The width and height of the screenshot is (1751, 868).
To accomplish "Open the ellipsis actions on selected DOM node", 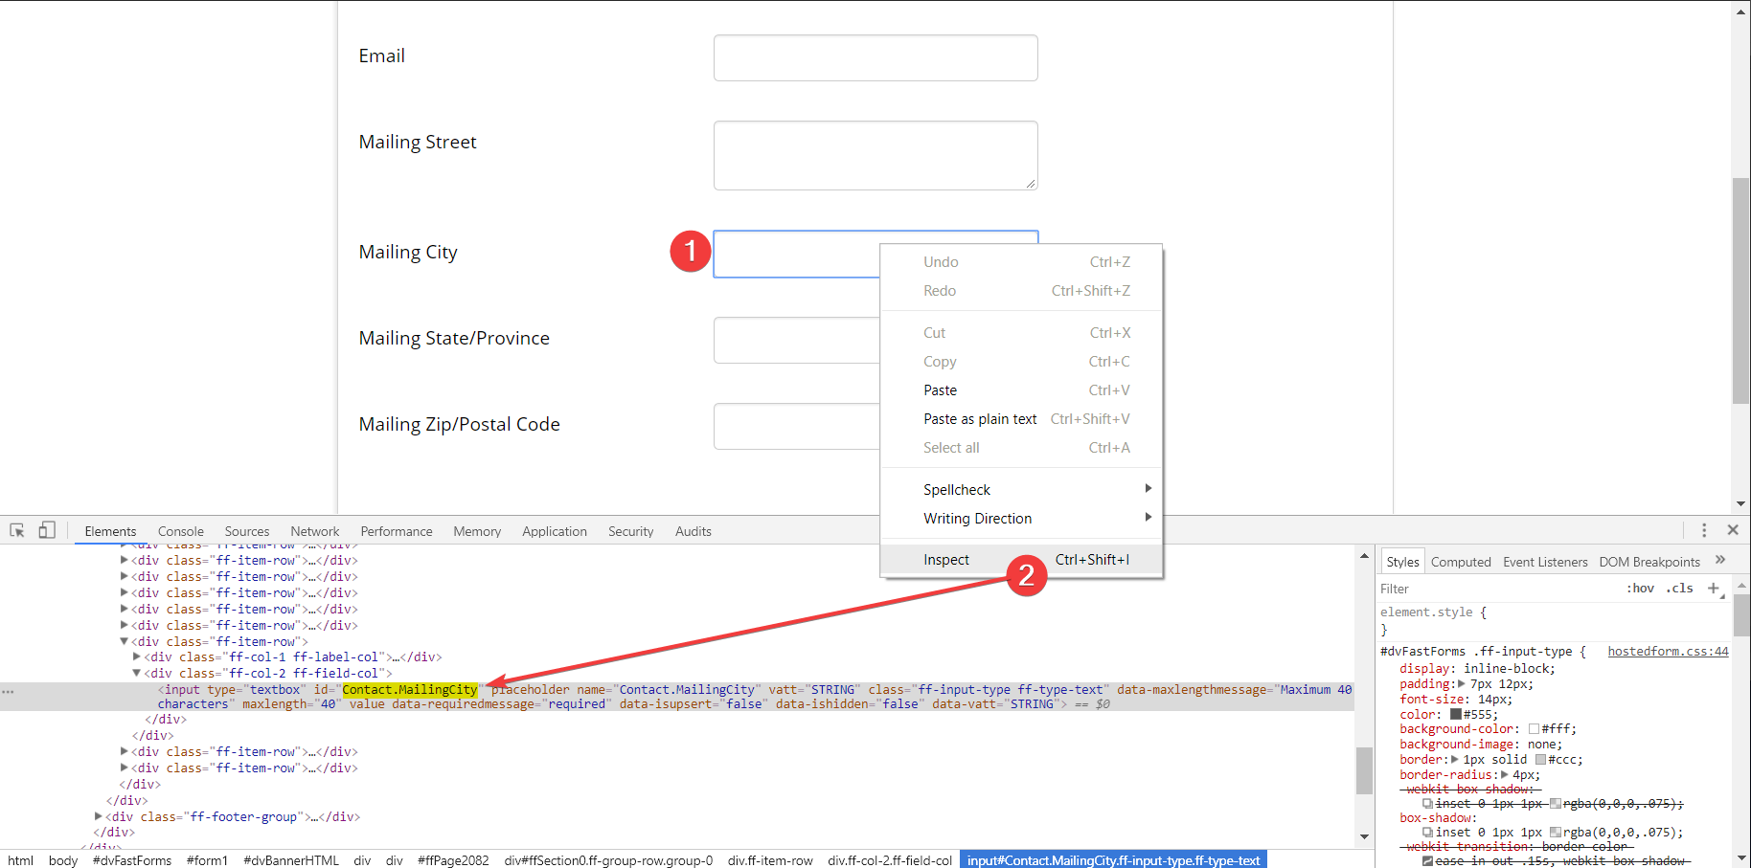I will point(8,691).
